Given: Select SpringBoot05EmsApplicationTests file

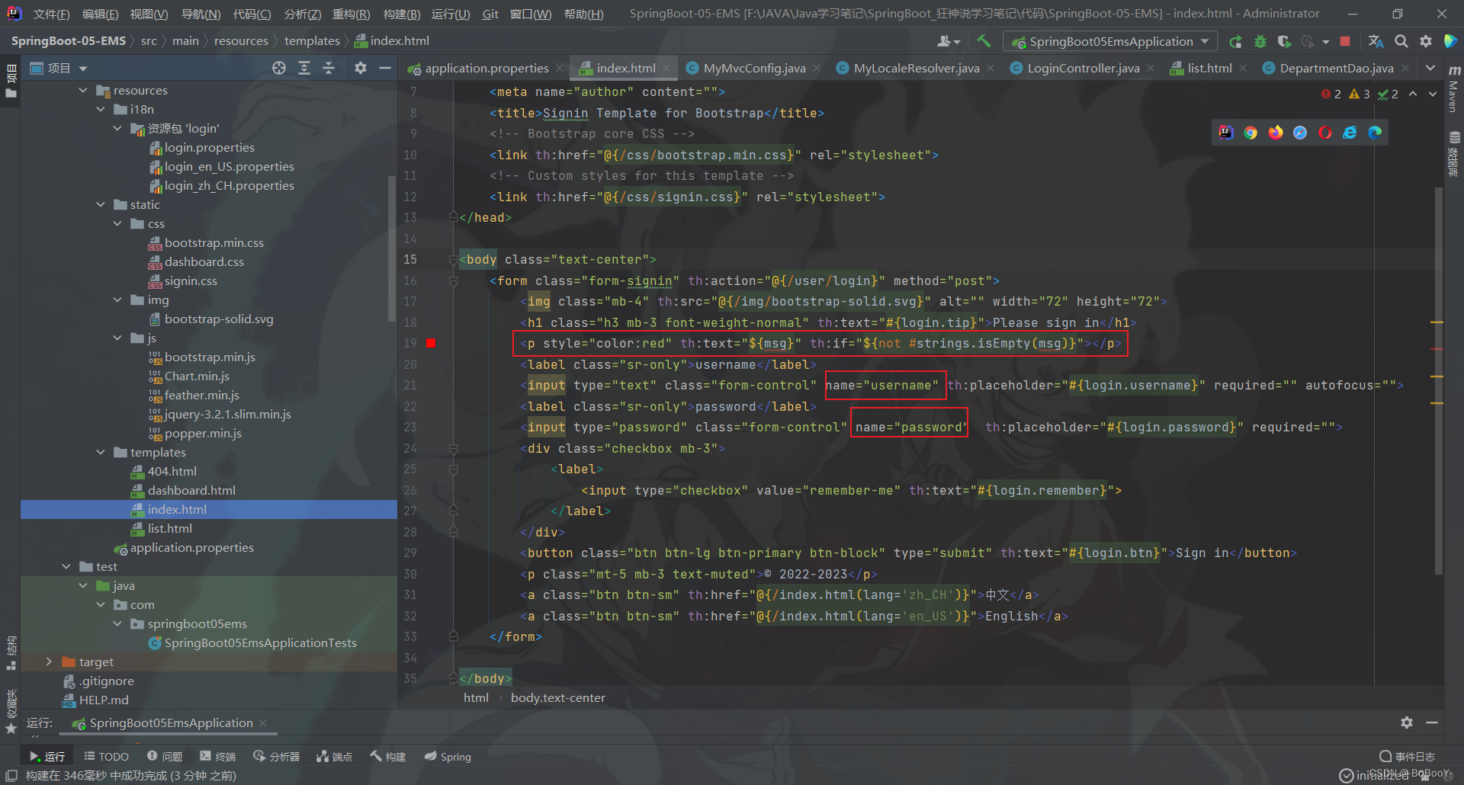Looking at the screenshot, I should (x=260, y=642).
